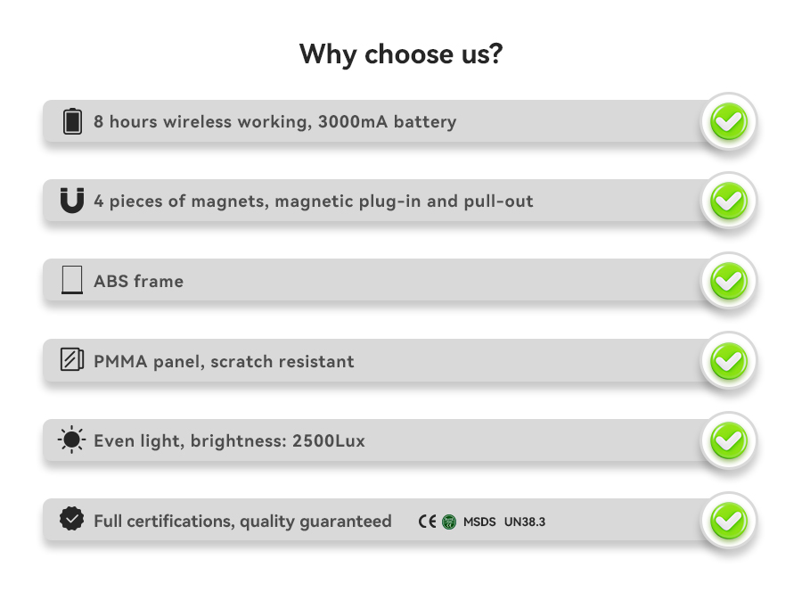Click the certification badge icon
This screenshot has width=802, height=600.
coord(72,520)
